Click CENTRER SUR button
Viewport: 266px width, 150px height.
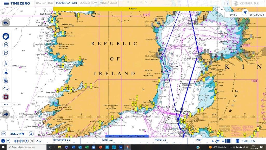(246, 3)
